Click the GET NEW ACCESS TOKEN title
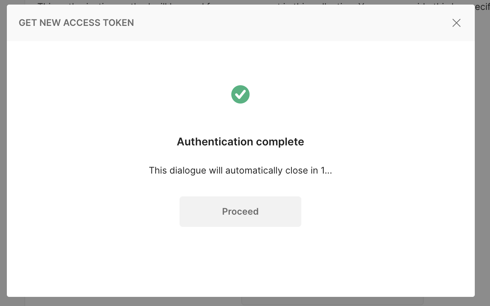Image resolution: width=490 pixels, height=306 pixels. (x=76, y=22)
